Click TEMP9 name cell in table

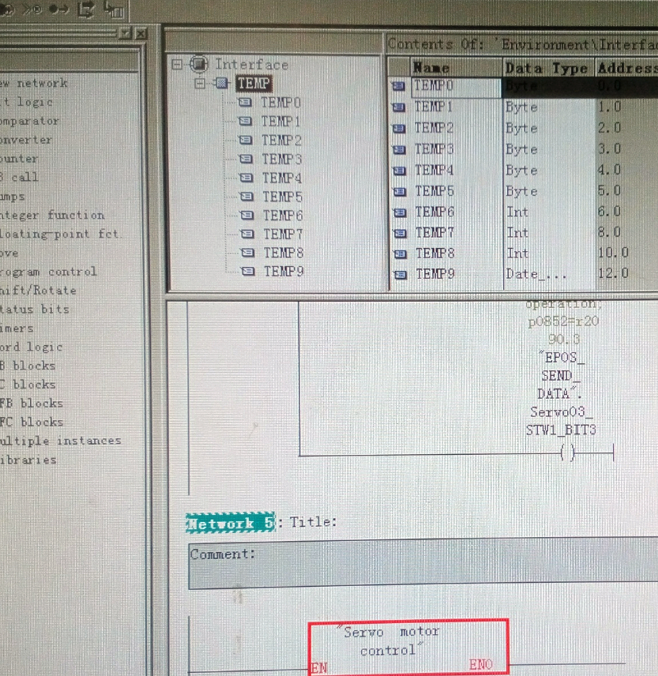pos(457,274)
